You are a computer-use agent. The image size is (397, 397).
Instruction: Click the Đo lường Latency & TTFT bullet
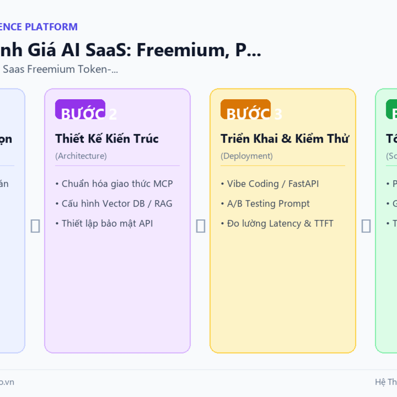[277, 224]
